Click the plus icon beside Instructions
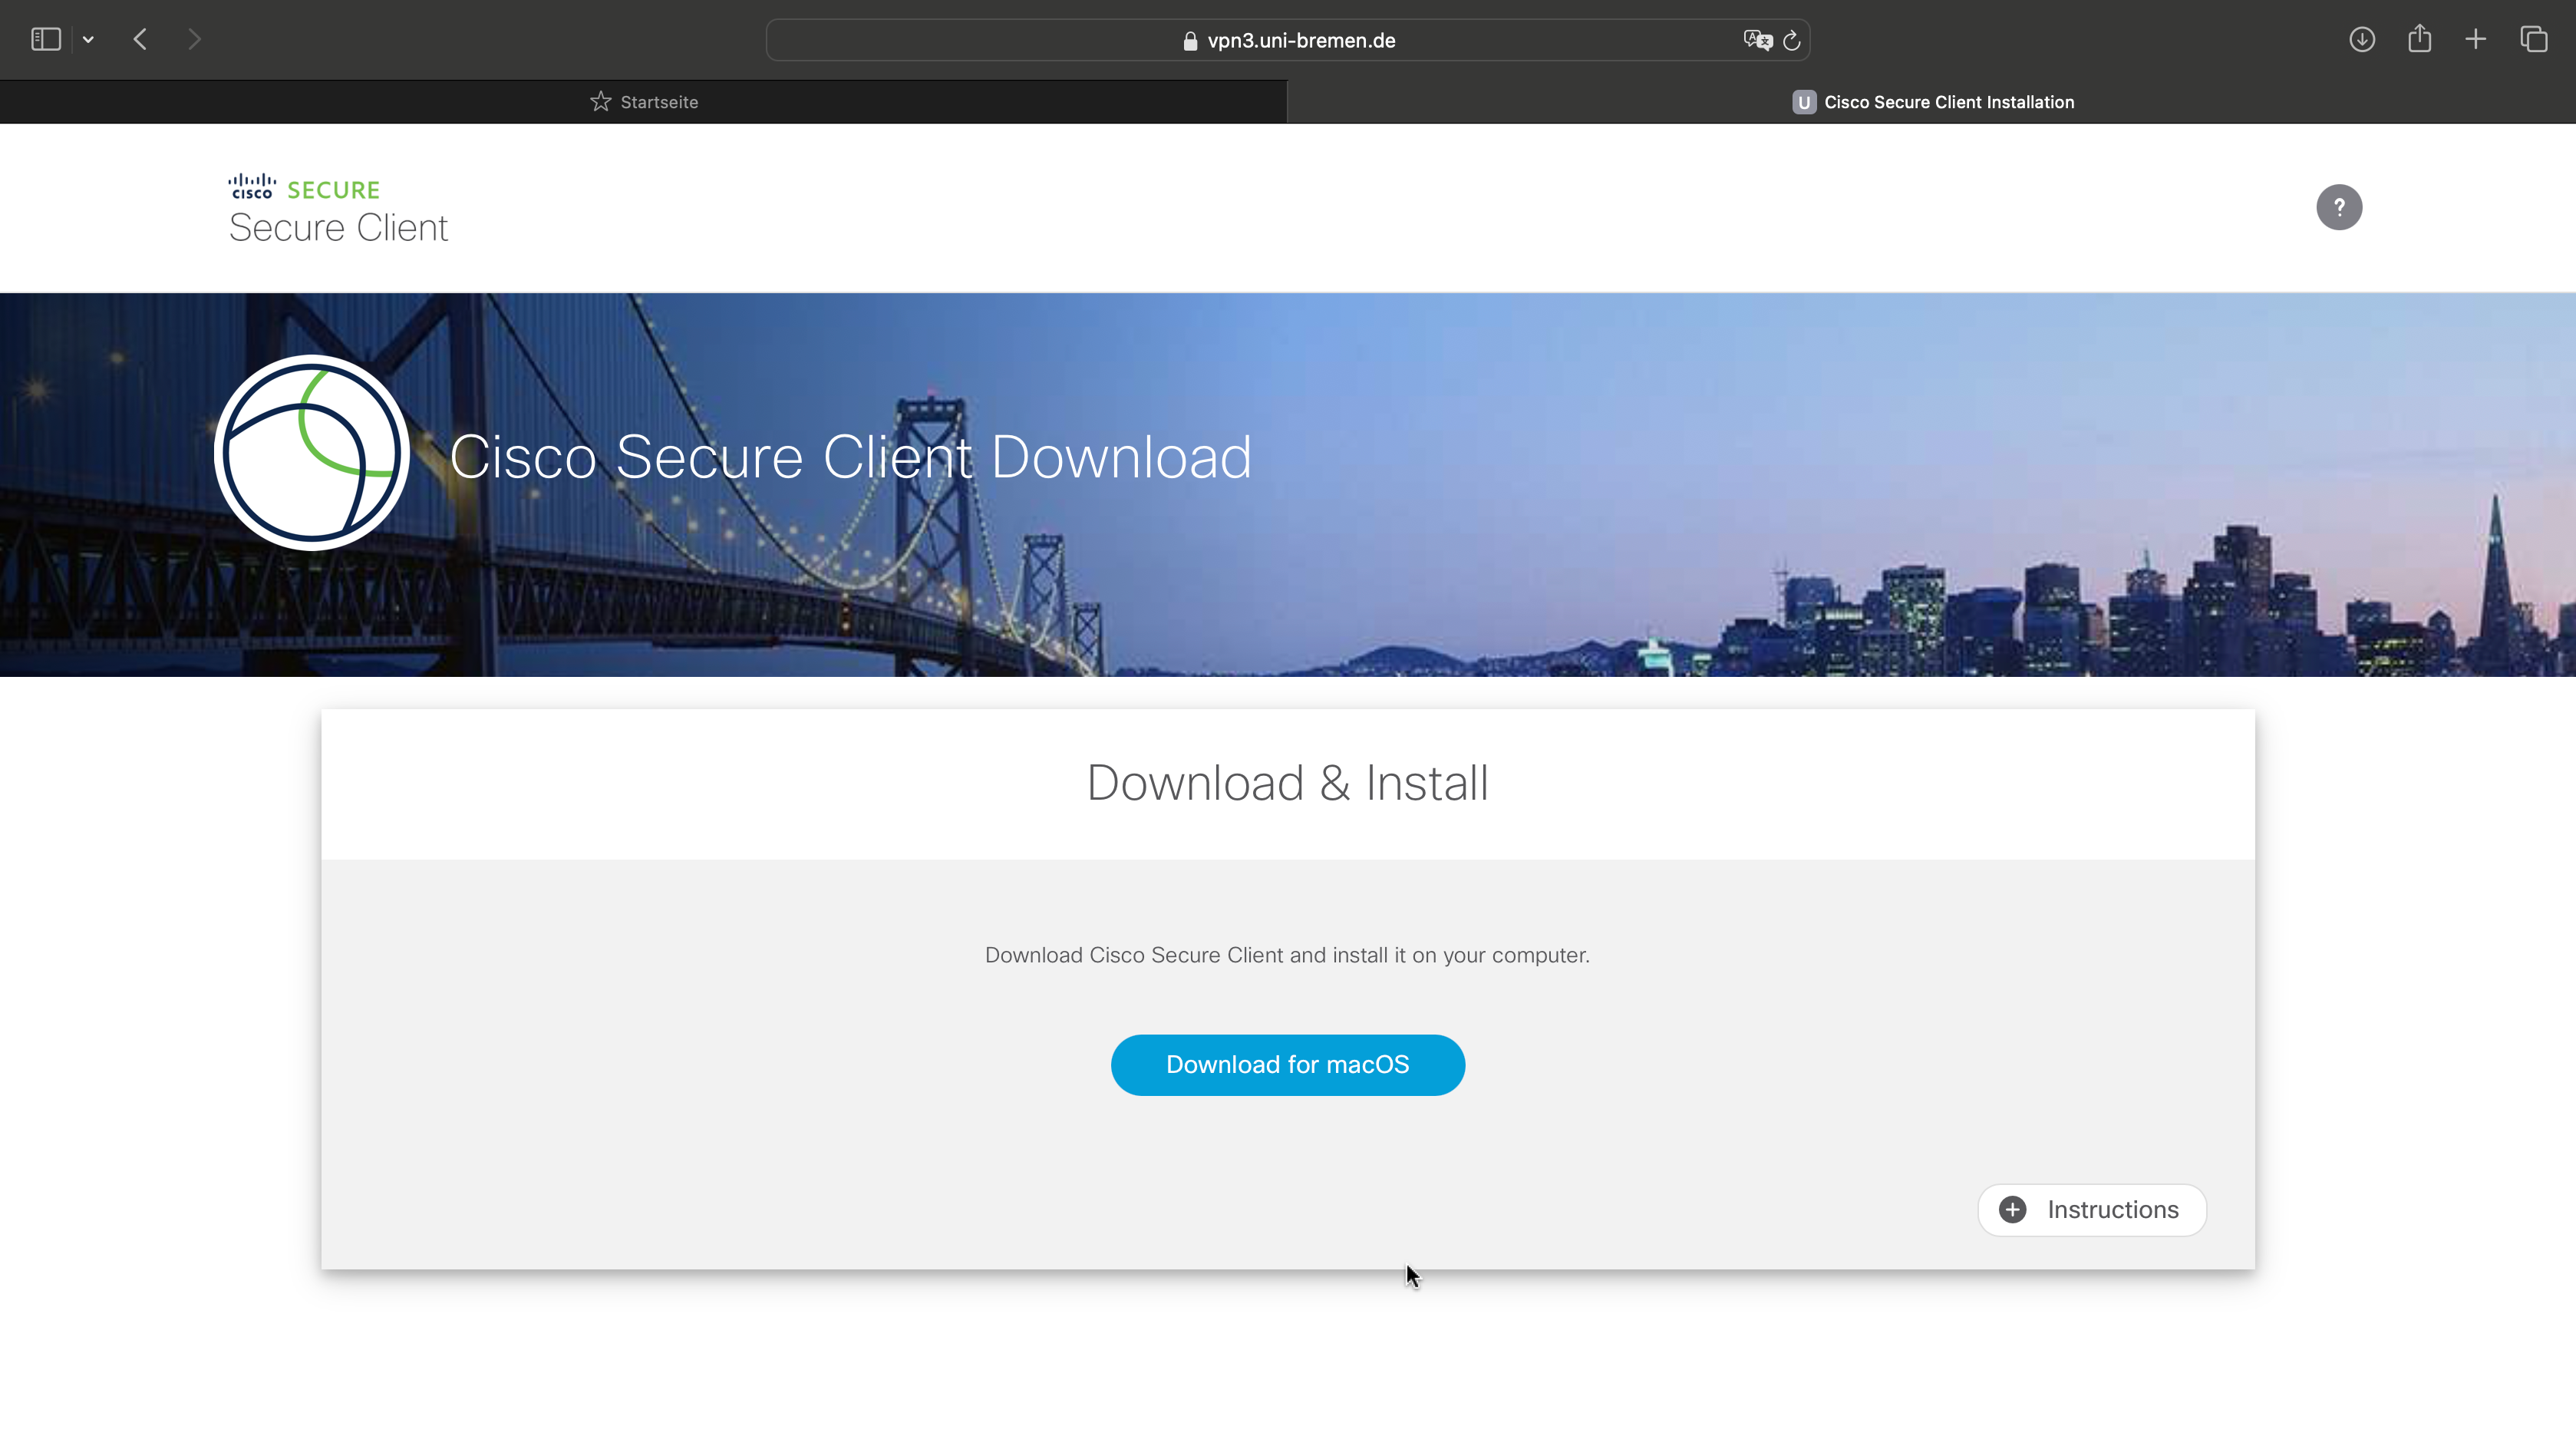The height and width of the screenshot is (1449, 2576). click(x=2013, y=1210)
